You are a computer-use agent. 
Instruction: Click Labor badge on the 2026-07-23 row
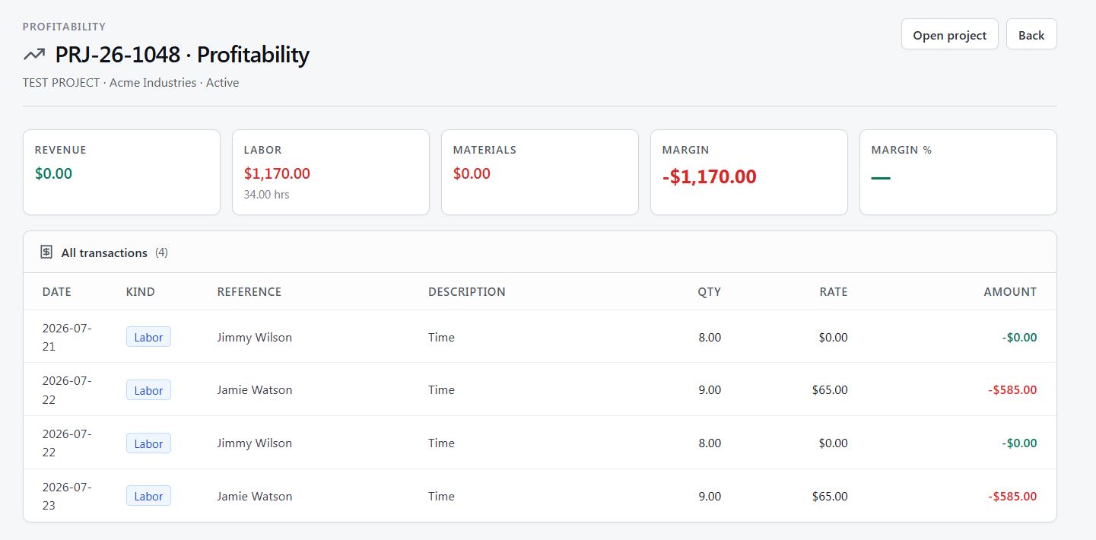coord(148,496)
